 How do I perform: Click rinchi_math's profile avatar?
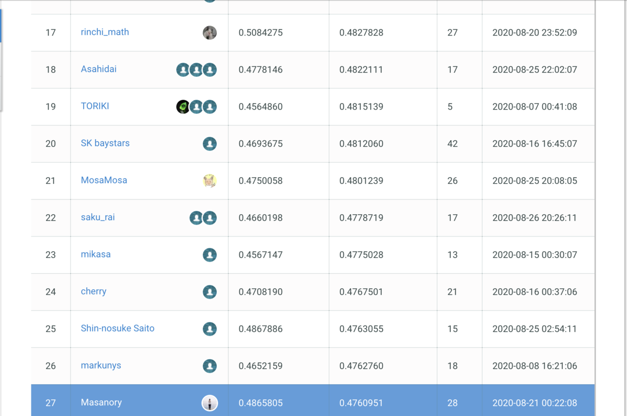pos(210,33)
